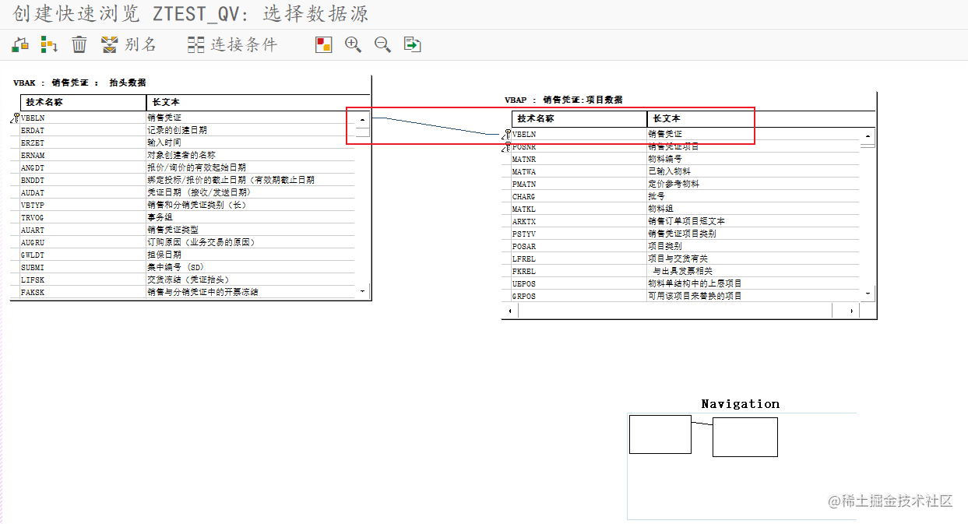Image resolution: width=968 pixels, height=524 pixels.
Task: Click the 技术名称 column header in VBAP table
Action: point(579,119)
